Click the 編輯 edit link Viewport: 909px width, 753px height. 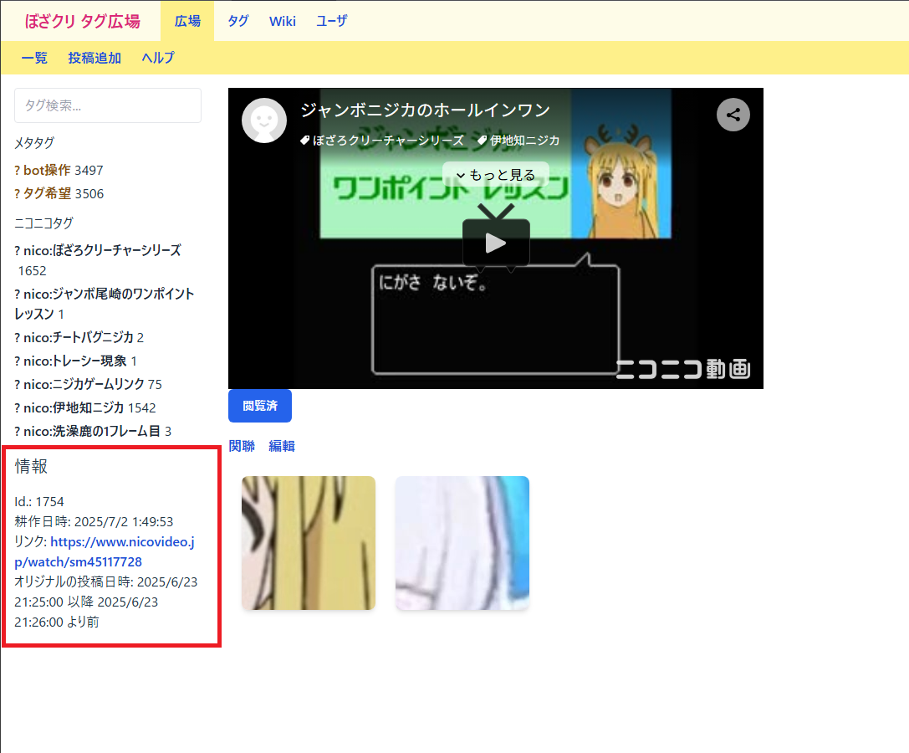pos(282,446)
